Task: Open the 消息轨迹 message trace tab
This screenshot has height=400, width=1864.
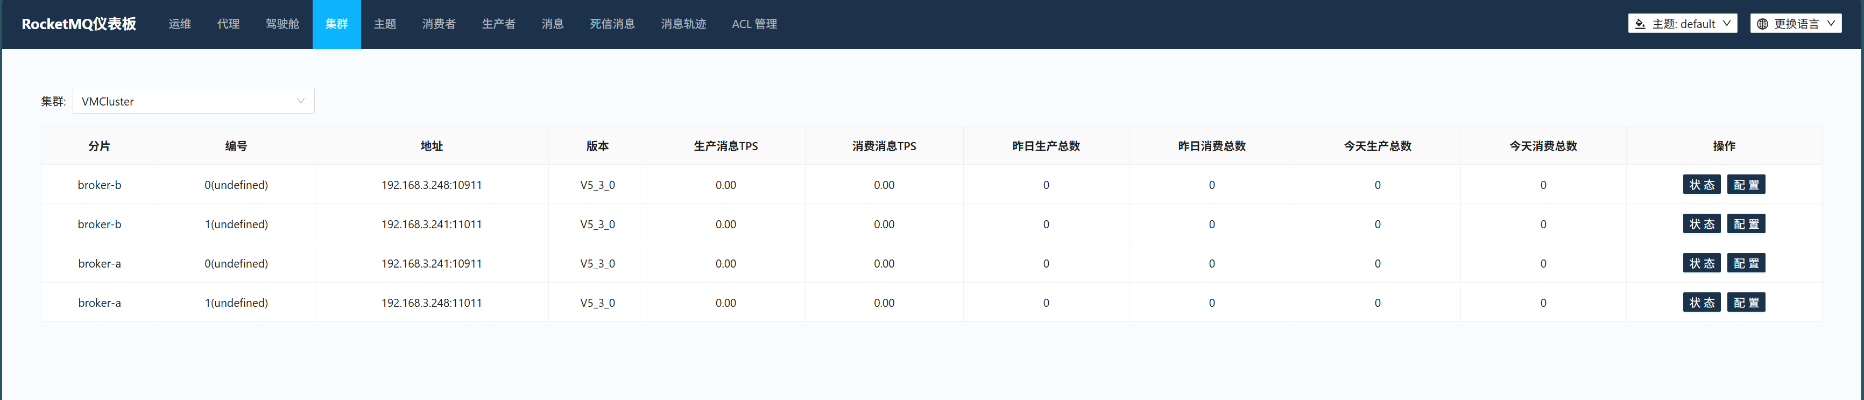Action: [683, 24]
